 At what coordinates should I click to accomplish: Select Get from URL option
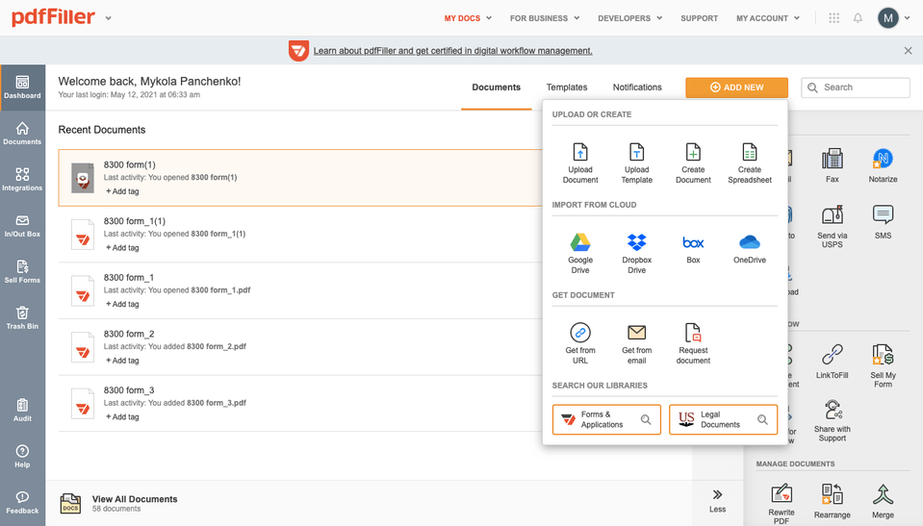580,343
